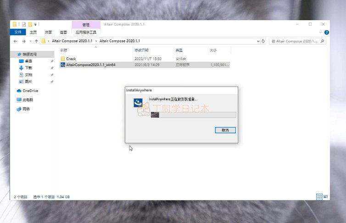Screen dimensions: 346x223
Task: Click the quick access new folder icon
Action: [x=30, y=24]
